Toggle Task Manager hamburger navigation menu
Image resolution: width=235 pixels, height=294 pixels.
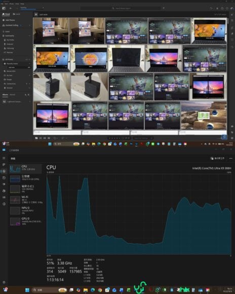pyautogui.click(x=4, y=158)
